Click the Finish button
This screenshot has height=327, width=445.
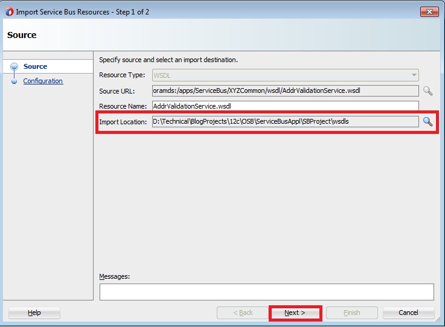point(351,313)
